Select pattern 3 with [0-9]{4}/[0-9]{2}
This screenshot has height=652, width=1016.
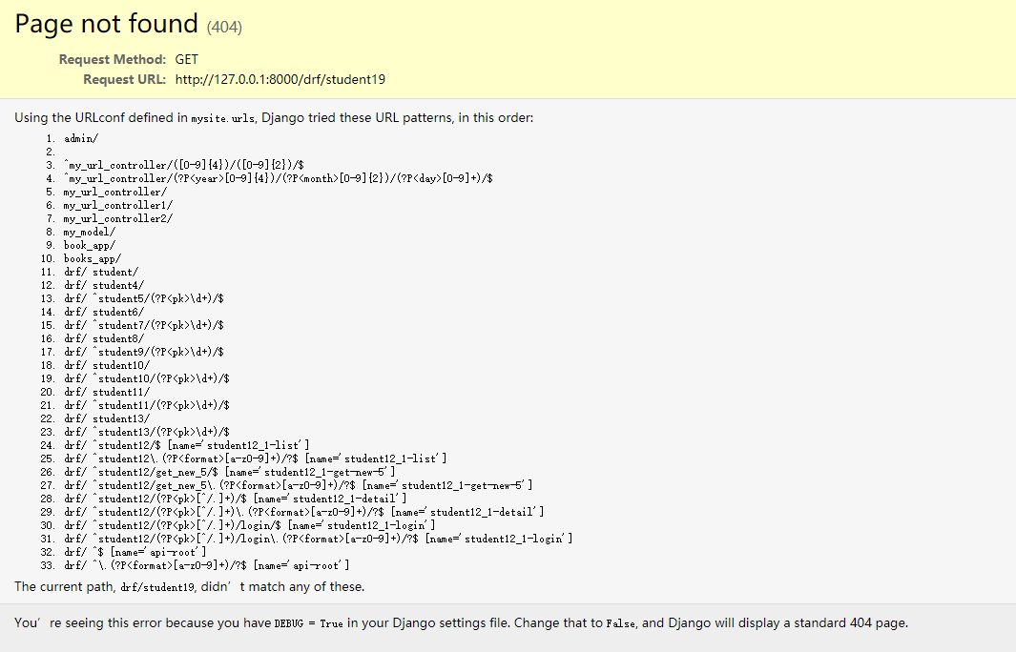click(x=183, y=165)
